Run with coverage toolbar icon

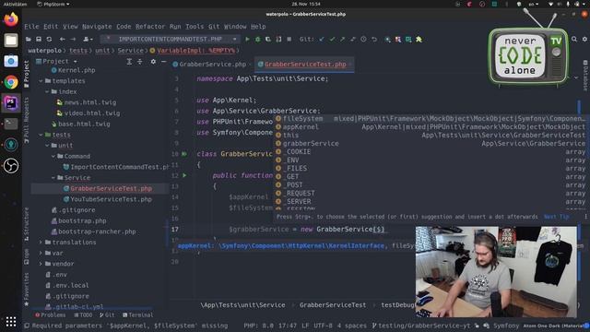268,39
